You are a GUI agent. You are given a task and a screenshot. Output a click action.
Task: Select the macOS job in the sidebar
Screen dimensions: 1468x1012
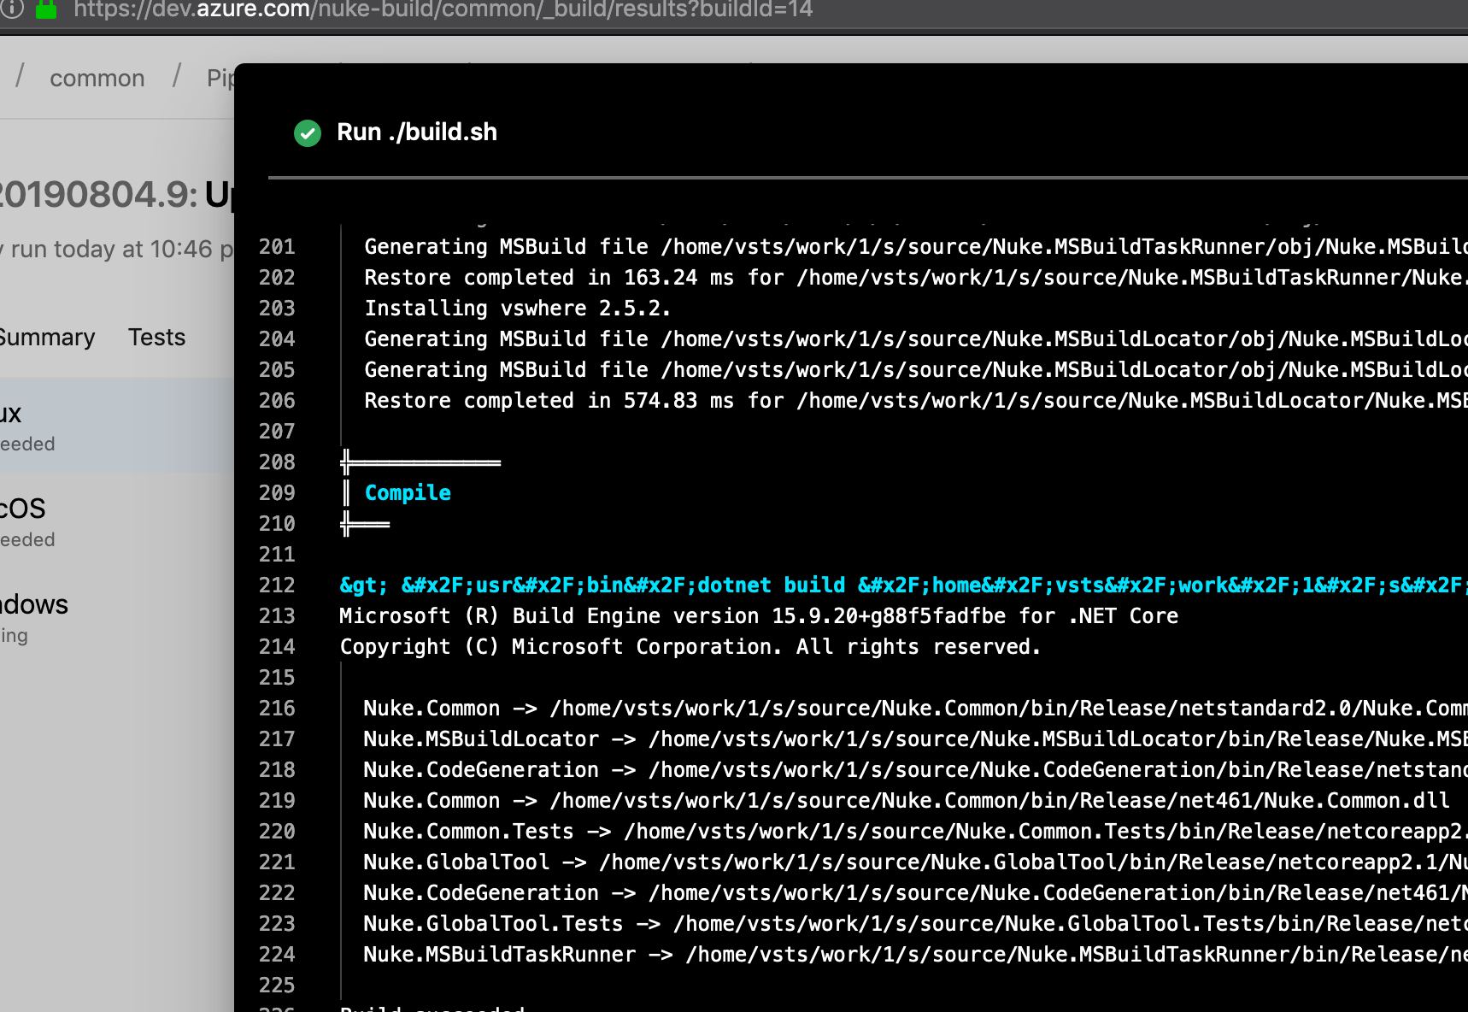click(x=51, y=521)
